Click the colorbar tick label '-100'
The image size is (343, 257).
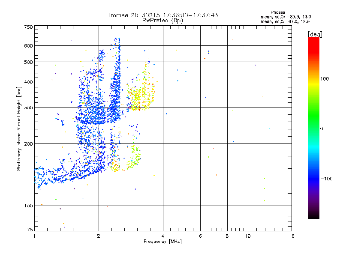326,179
